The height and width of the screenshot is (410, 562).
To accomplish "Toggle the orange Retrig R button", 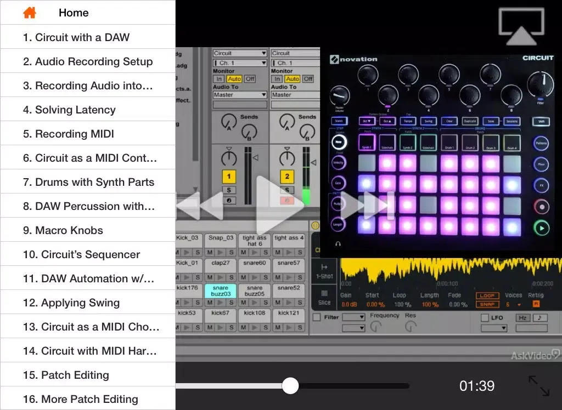I will (x=536, y=304).
